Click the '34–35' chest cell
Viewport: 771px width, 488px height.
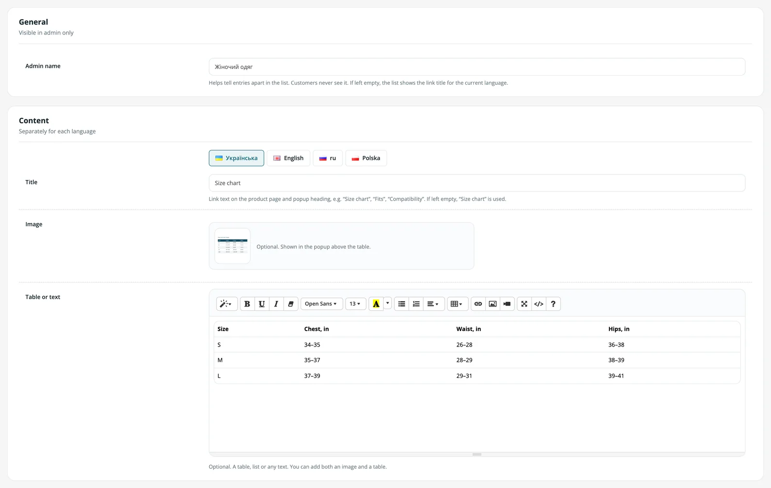(377, 345)
